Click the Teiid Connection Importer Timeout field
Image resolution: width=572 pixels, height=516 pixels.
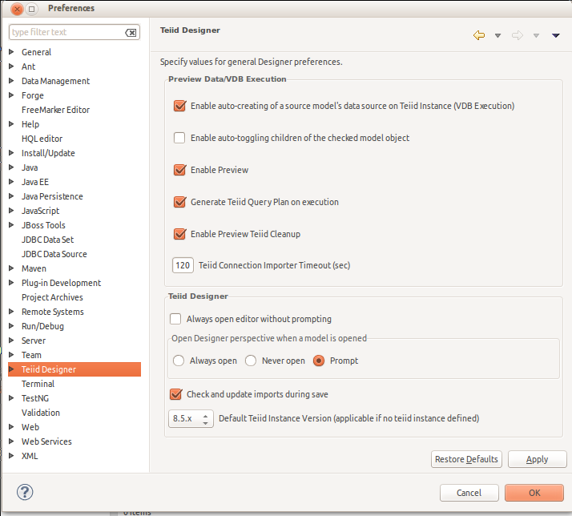(183, 265)
